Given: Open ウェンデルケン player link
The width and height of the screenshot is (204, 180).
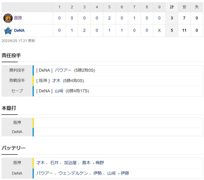Looking at the screenshot, I should coord(73,173).
